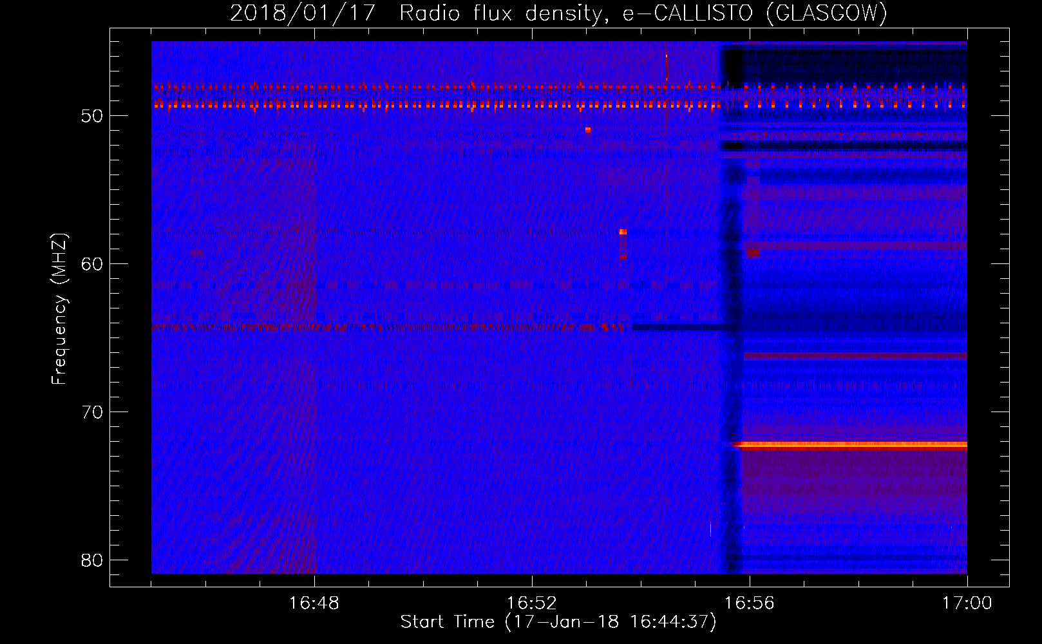
Task: Click the 17:00 time tick label
Action: tap(967, 603)
